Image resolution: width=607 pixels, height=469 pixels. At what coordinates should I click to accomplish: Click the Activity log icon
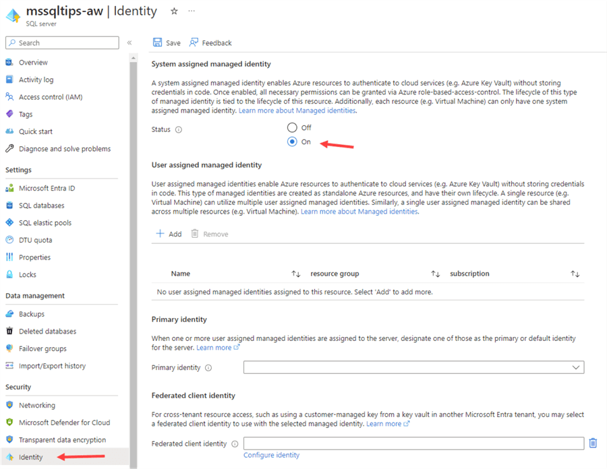9,80
